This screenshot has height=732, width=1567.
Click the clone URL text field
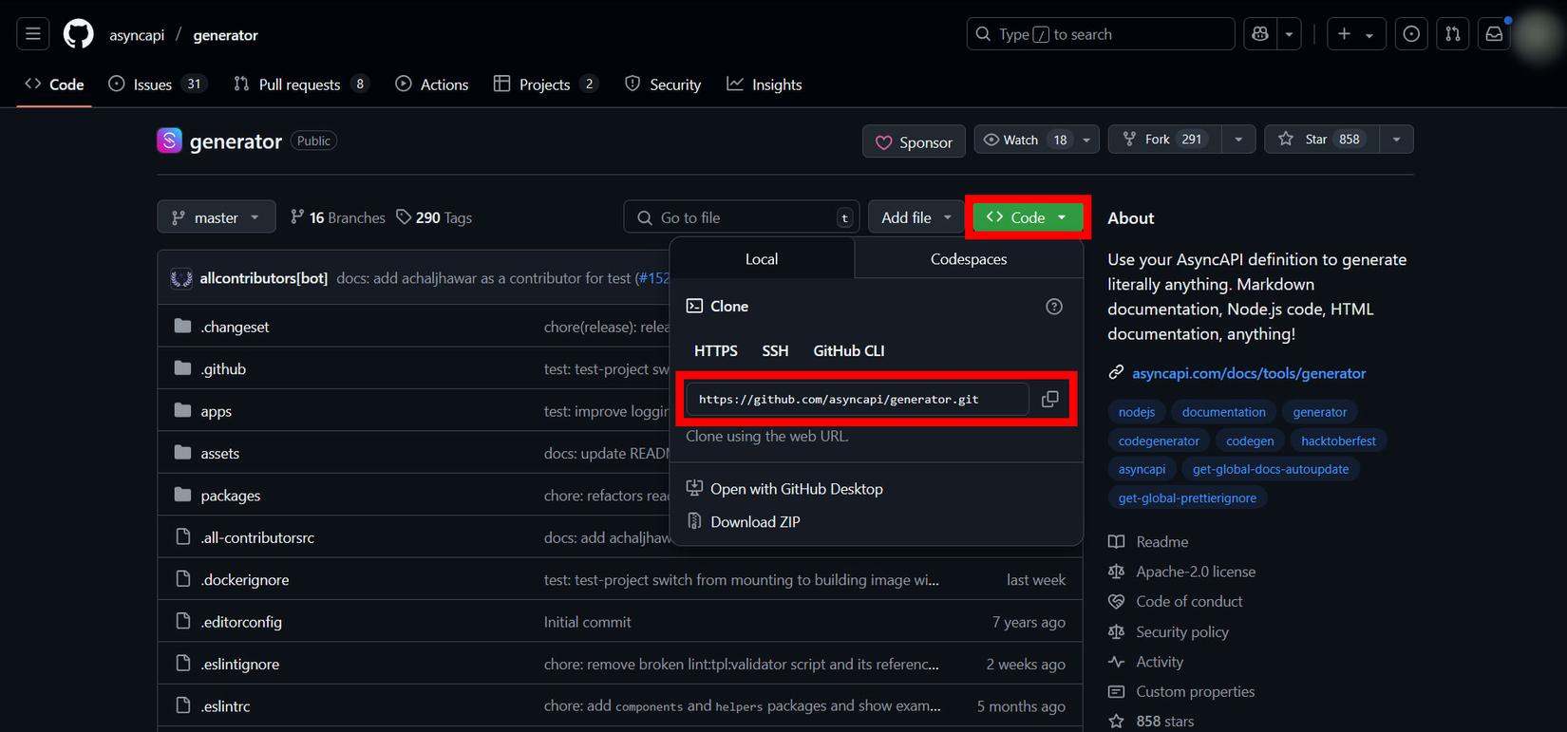pos(858,400)
